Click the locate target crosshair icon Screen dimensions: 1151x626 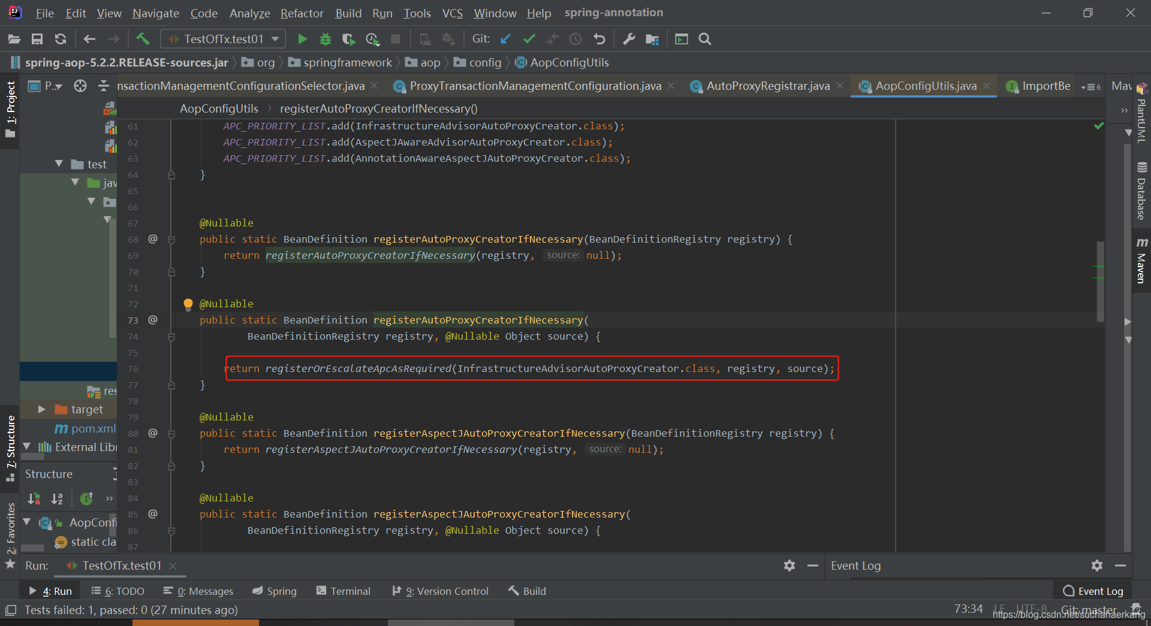click(80, 86)
